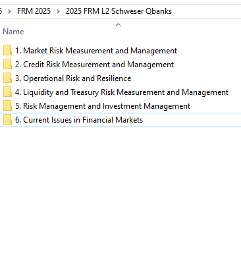Toggle the sort direction arrow above the Name column

coord(118,24)
